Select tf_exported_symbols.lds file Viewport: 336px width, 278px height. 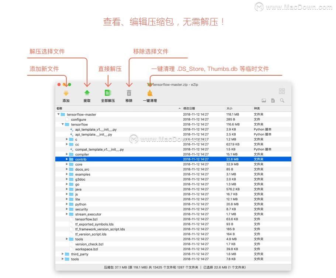click(173, 224)
